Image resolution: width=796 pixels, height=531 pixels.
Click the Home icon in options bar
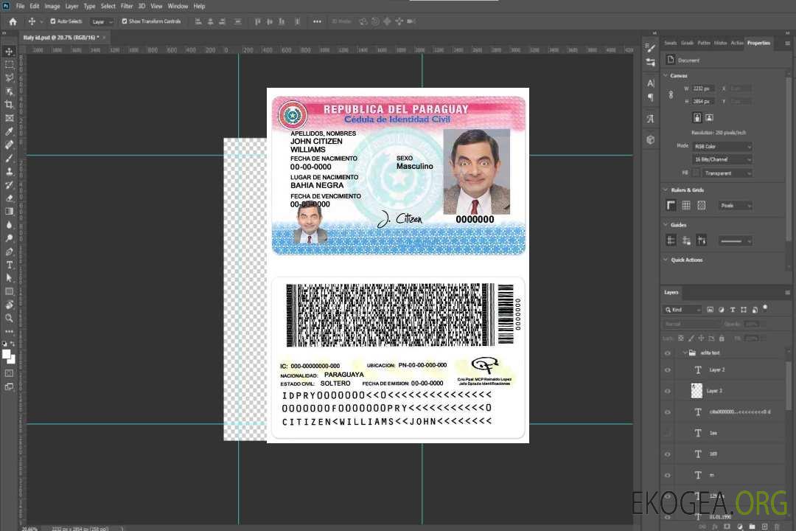[13, 21]
